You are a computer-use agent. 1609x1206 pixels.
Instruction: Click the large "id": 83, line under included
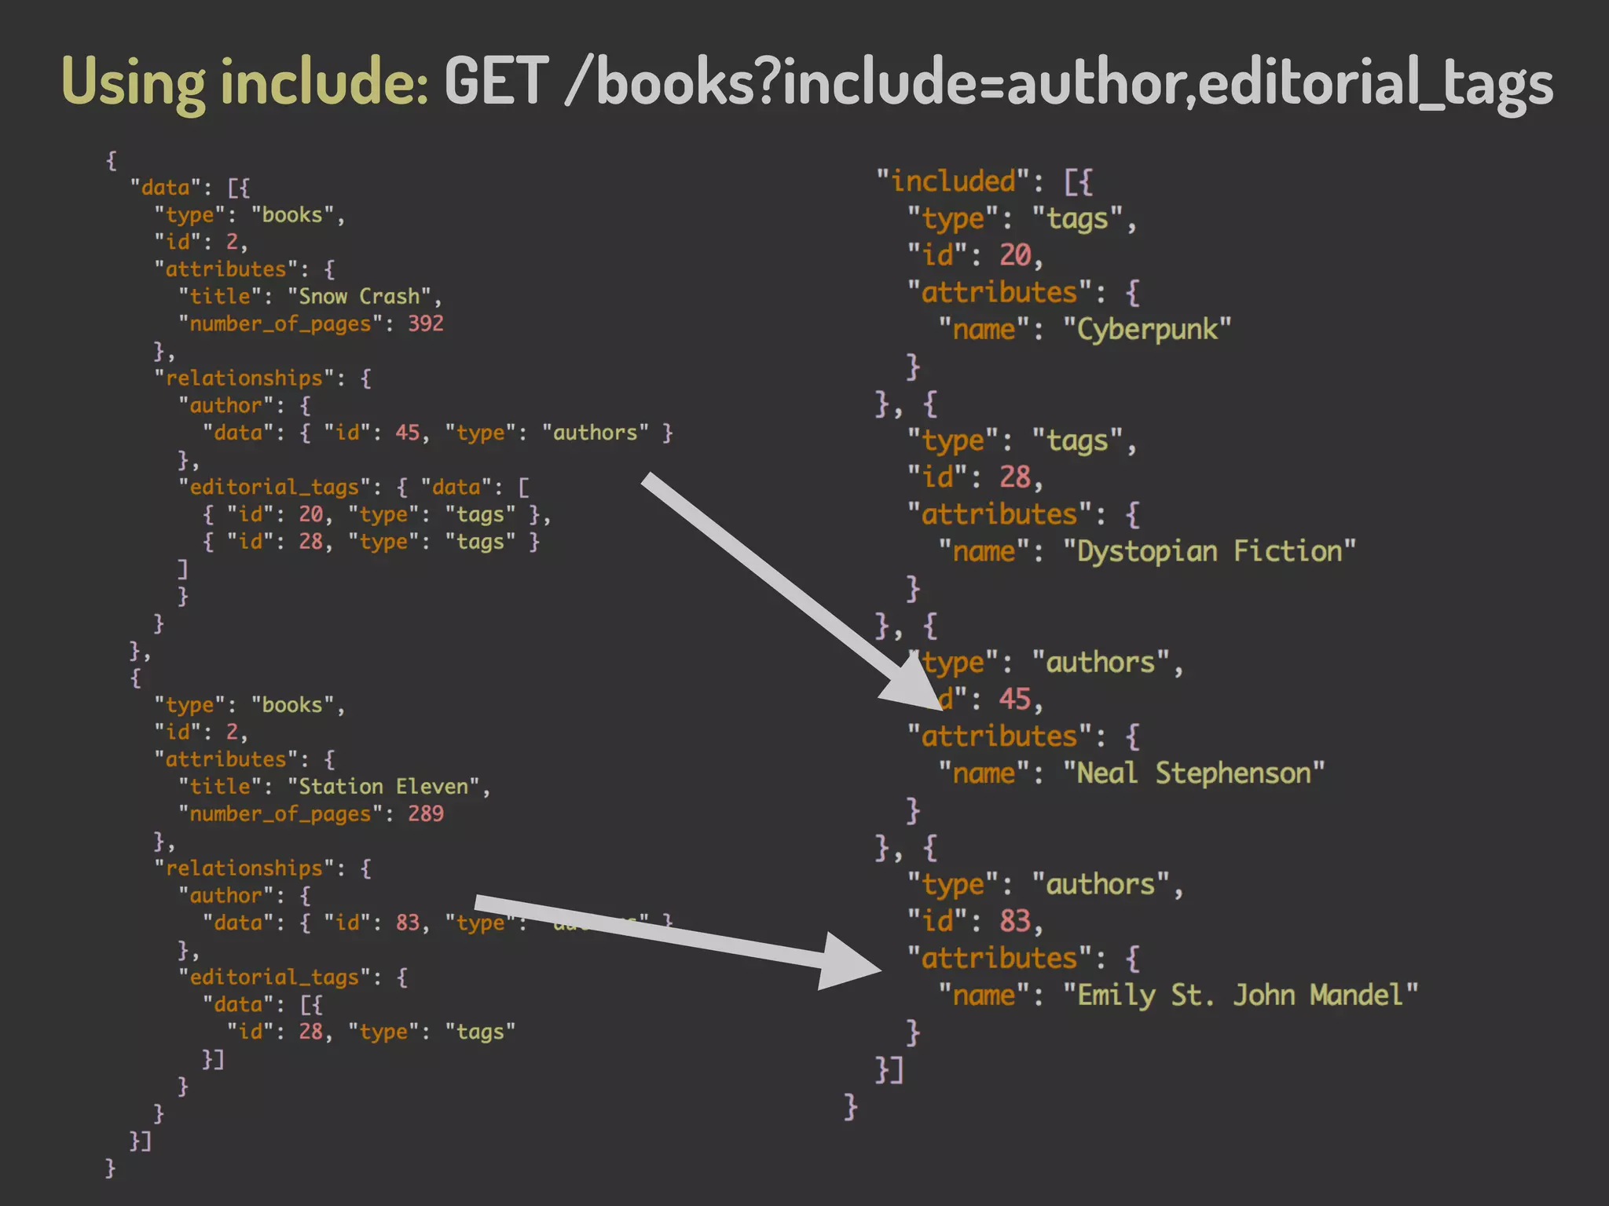tap(975, 921)
